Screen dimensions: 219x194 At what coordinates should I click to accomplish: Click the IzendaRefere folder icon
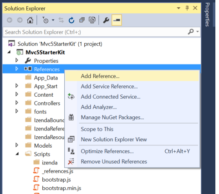pos(28,128)
